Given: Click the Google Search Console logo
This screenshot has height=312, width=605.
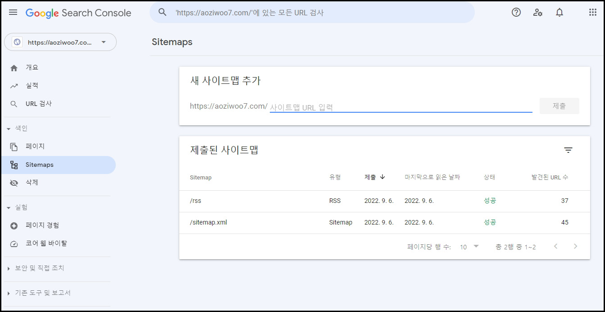Looking at the screenshot, I should (x=78, y=13).
